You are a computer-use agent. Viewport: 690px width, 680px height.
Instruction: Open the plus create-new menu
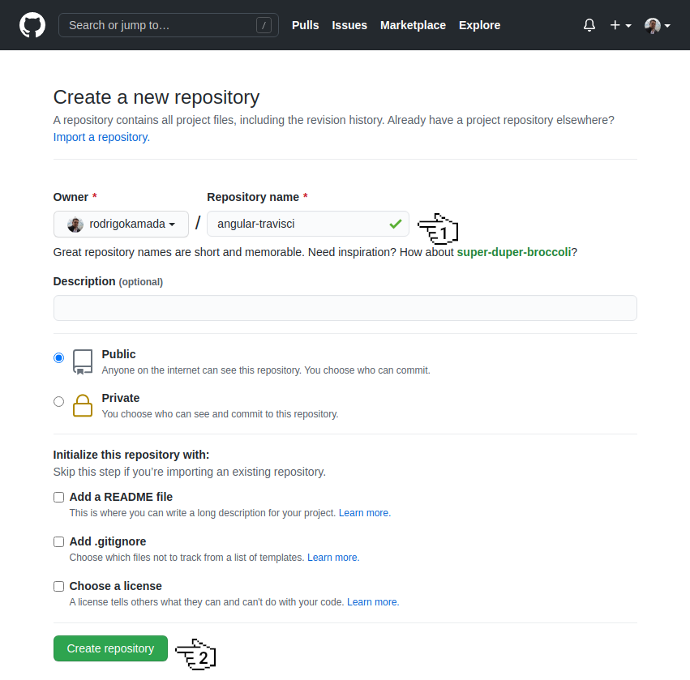[x=620, y=25]
